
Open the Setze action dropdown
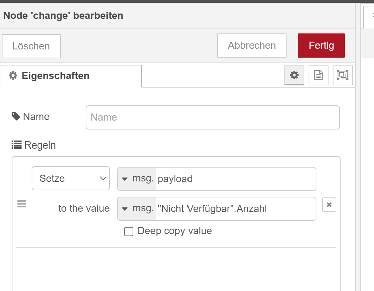click(x=71, y=178)
